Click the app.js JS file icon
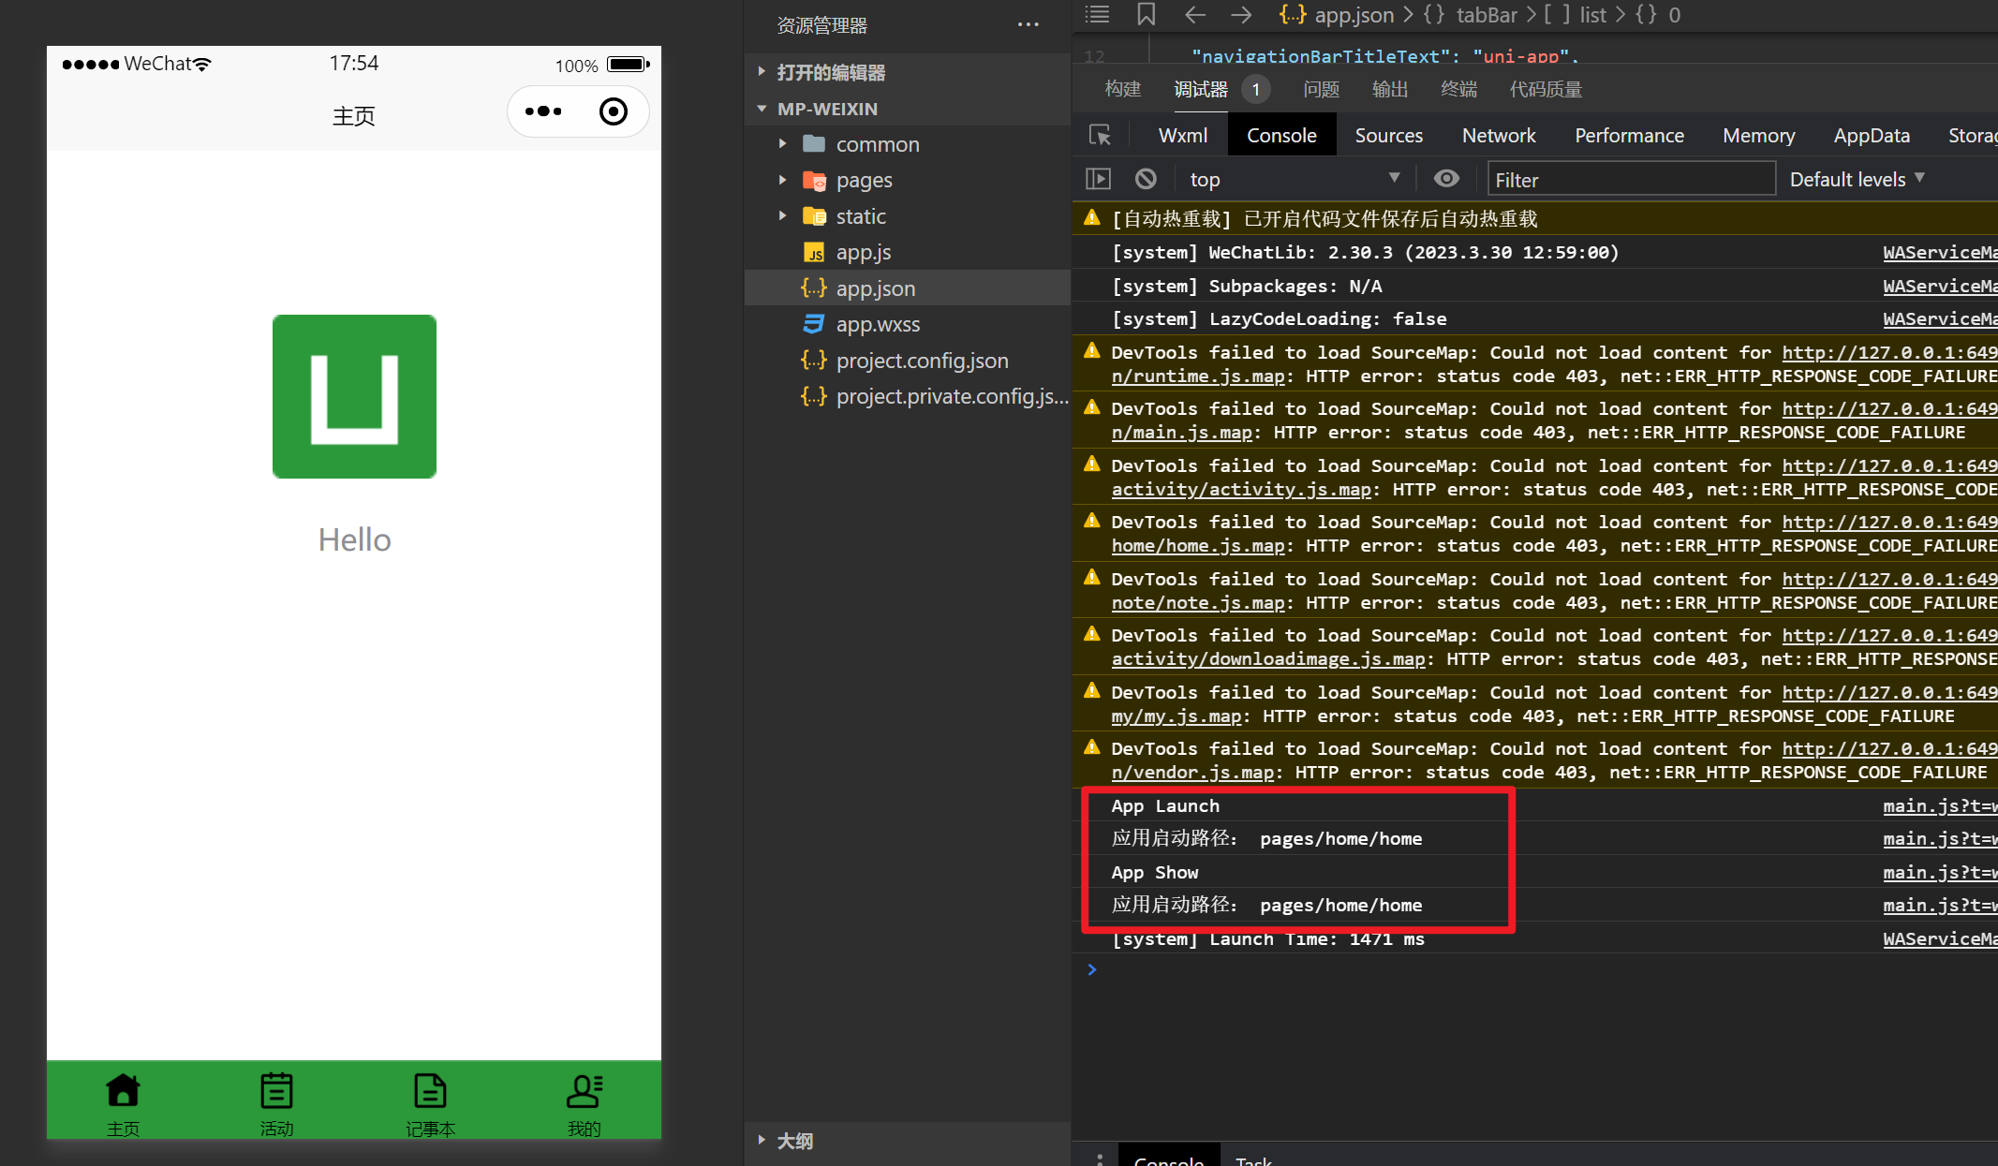Image resolution: width=1998 pixels, height=1166 pixels. click(814, 253)
